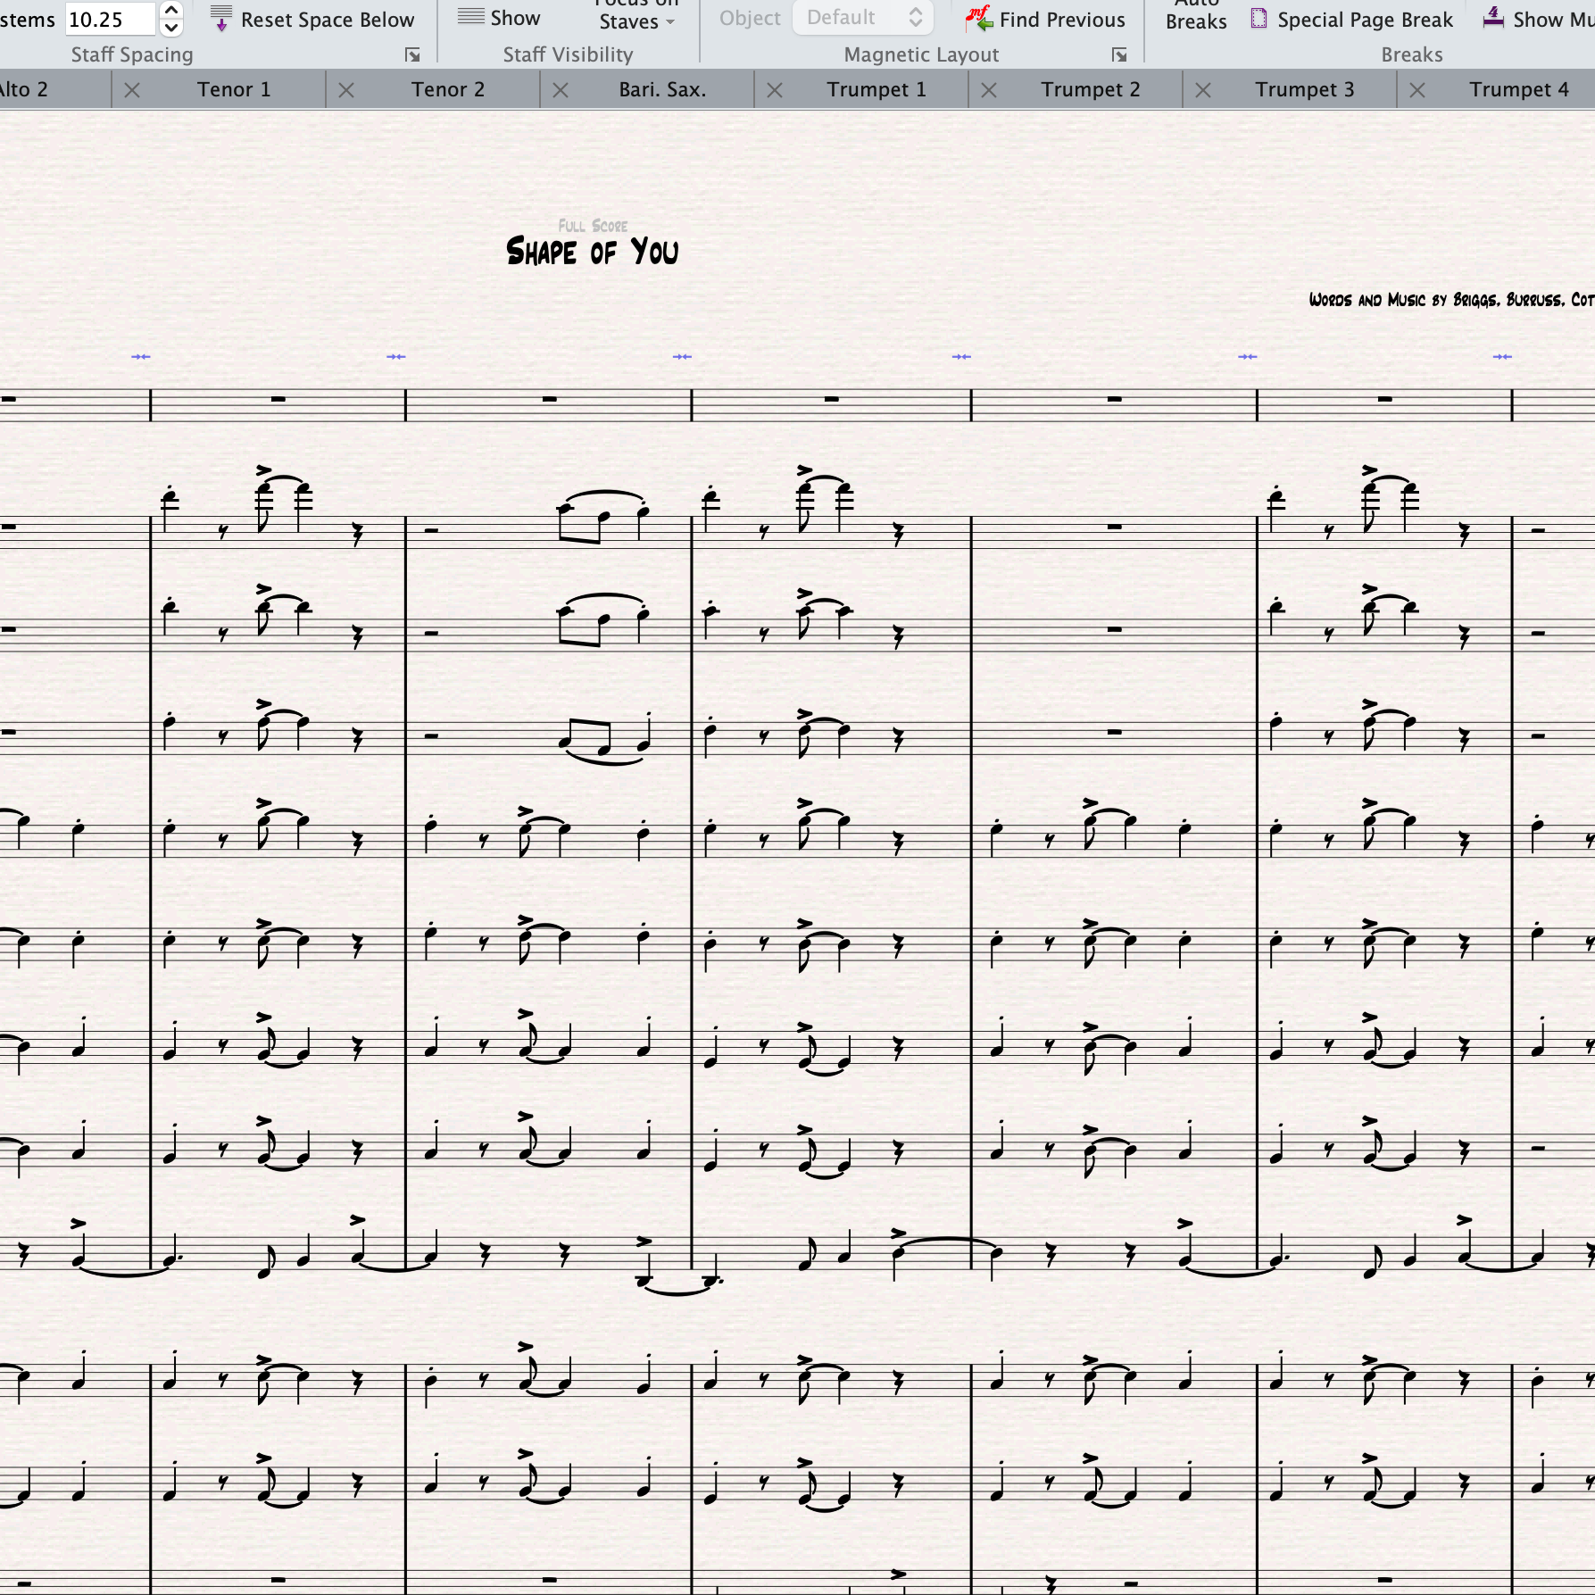The image size is (1595, 1595).
Task: Select the Words and Music composer text
Action: coord(1452,300)
